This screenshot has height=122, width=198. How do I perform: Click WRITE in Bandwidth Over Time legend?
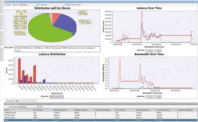click(157, 97)
